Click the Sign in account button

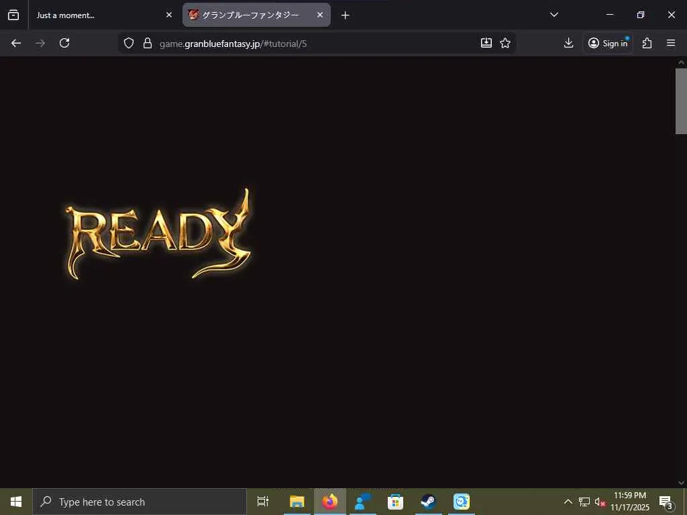pos(608,43)
